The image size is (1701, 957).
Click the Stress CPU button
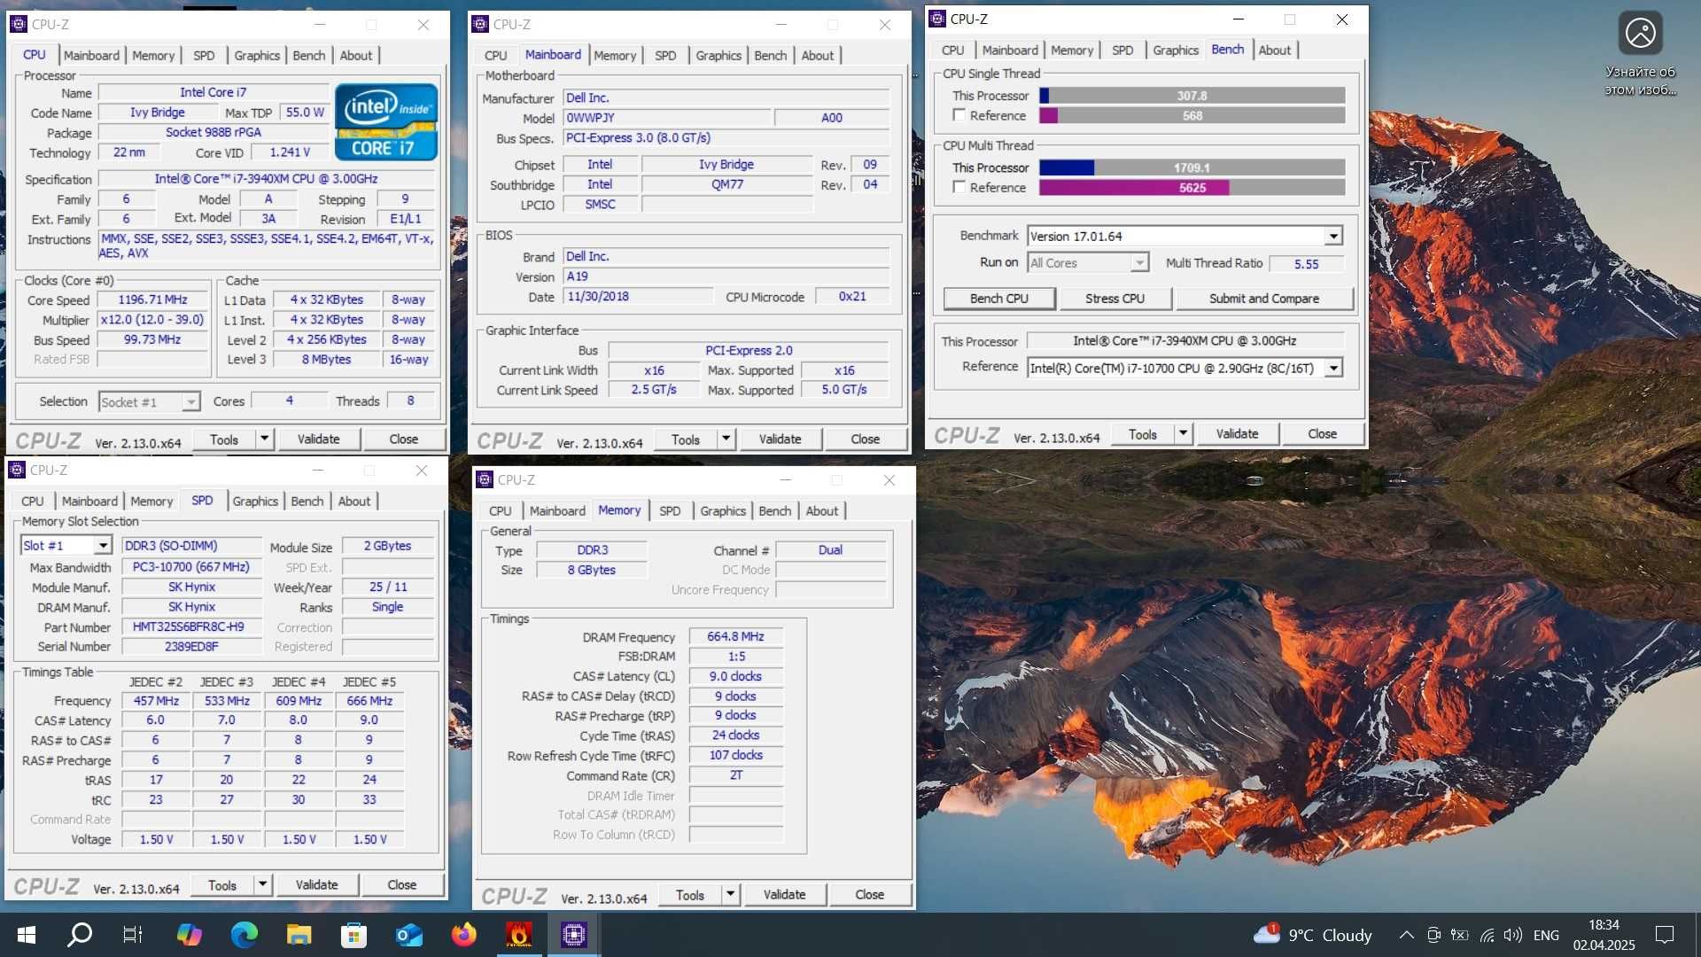click(1115, 299)
